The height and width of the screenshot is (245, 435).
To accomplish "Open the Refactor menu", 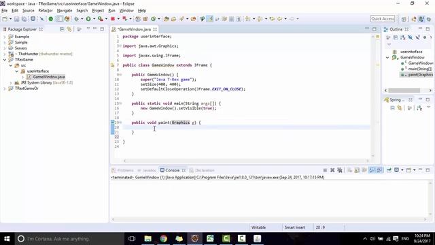I will coord(46,11).
